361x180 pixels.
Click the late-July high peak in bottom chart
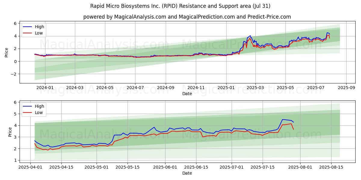(282, 119)
